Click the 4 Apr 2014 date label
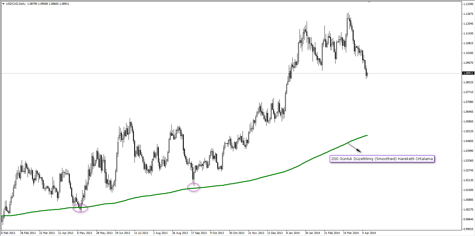 point(369,233)
